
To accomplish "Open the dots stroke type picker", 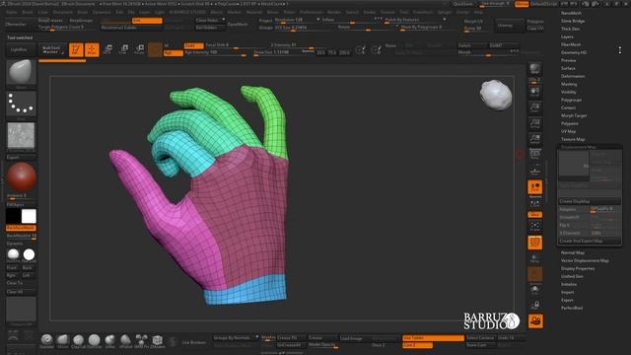I will pos(21,104).
